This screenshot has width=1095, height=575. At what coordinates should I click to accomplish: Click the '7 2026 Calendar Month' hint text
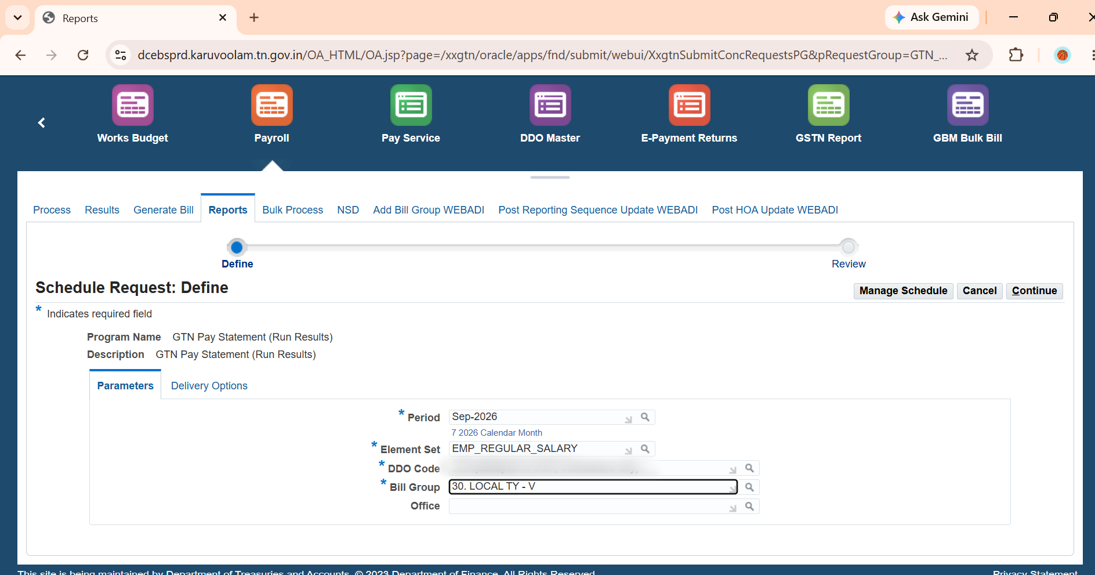click(x=496, y=433)
